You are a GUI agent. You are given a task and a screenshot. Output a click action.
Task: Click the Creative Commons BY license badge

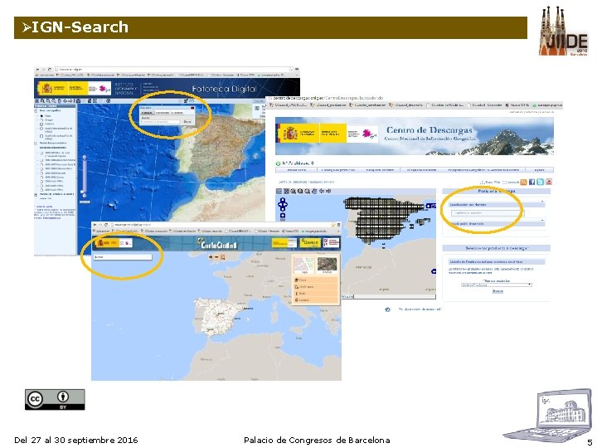click(55, 399)
